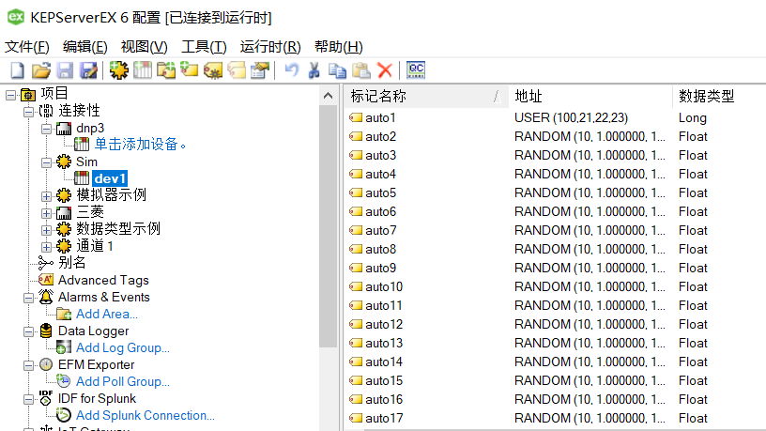Click the auto1 tag icon
This screenshot has width=766, height=431.
(356, 117)
